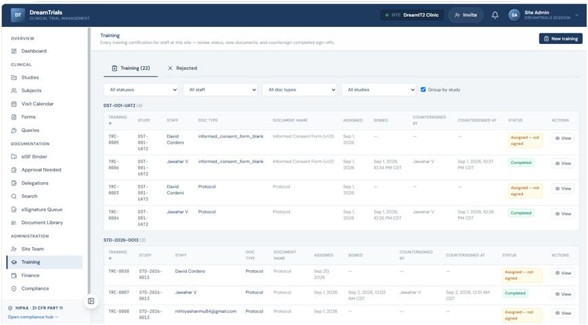The image size is (588, 325).
Task: Click the Invite button
Action: tap(465, 15)
